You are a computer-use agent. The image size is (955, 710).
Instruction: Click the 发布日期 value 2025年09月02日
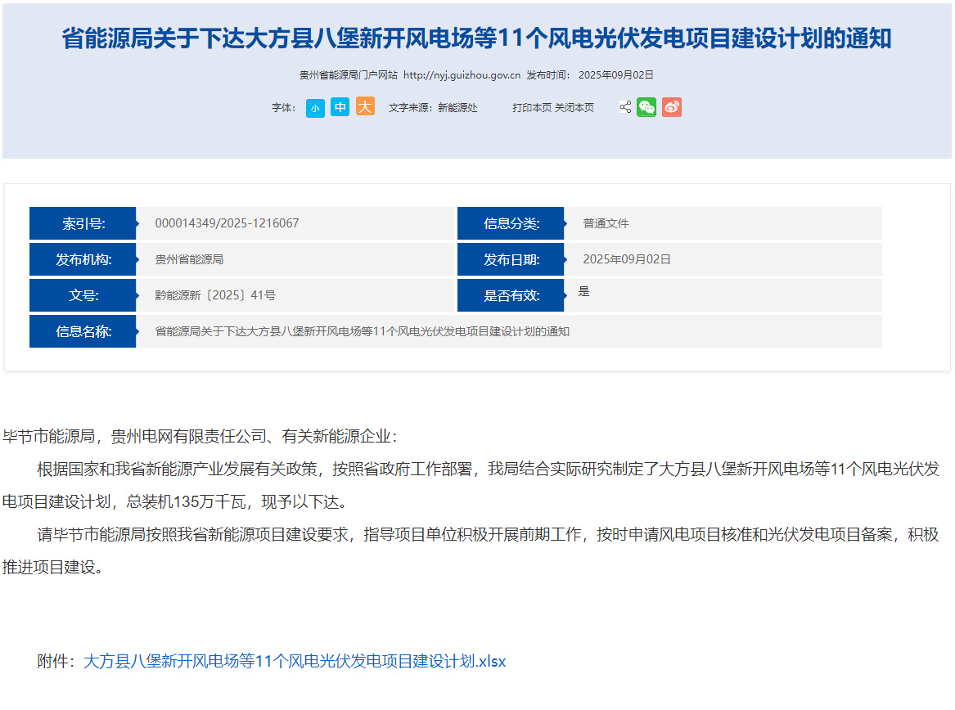(x=627, y=259)
